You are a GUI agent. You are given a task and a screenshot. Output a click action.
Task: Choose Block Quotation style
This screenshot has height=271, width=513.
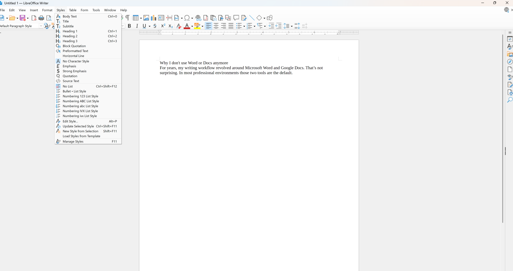click(88, 46)
